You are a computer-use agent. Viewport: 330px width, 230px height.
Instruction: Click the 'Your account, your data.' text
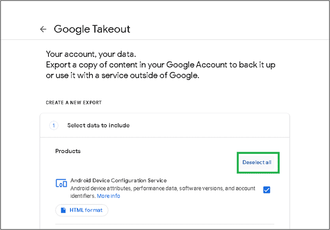[91, 54]
